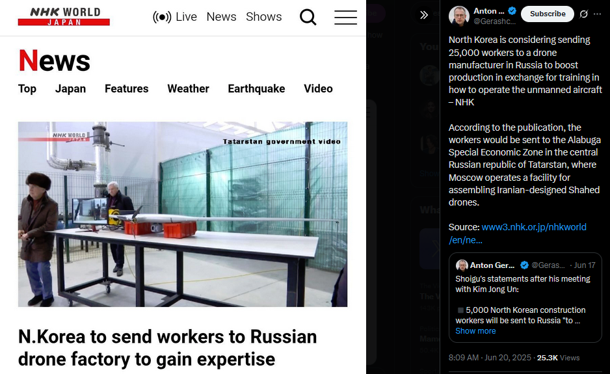610x374 pixels.
Task: Select the Features tab
Action: [126, 88]
